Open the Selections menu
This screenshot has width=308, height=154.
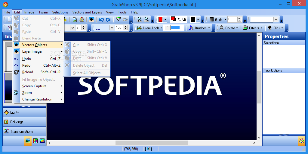tap(60, 12)
